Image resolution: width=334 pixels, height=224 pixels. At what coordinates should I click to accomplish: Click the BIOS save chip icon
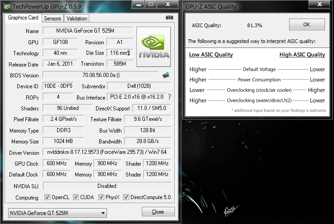166,75
